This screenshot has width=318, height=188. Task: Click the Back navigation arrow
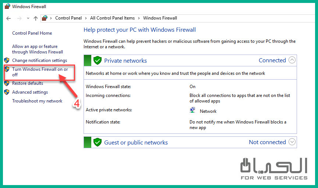pyautogui.click(x=8, y=18)
